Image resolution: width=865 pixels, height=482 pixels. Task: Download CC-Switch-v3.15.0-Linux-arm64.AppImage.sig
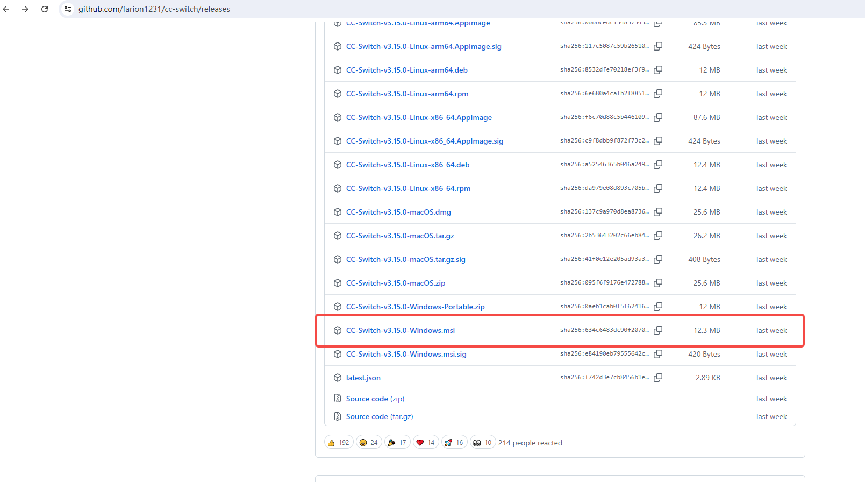(424, 46)
